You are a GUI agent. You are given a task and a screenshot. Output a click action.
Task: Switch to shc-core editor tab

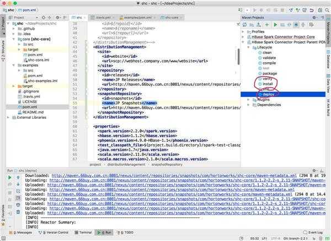click(x=172, y=18)
